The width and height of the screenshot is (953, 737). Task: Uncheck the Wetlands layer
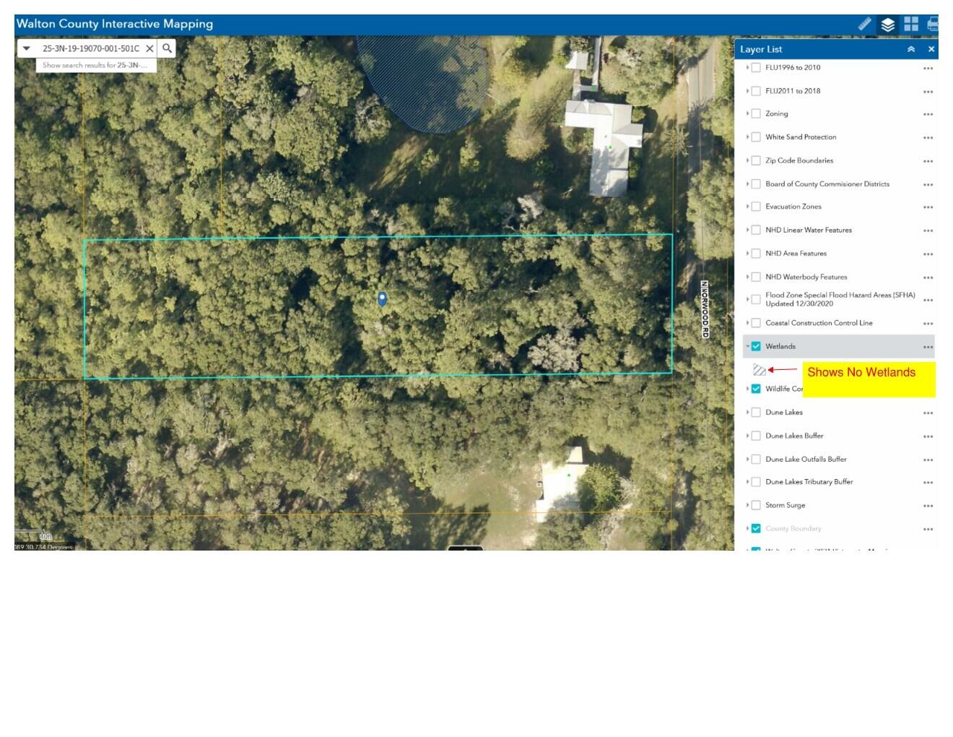click(x=756, y=346)
